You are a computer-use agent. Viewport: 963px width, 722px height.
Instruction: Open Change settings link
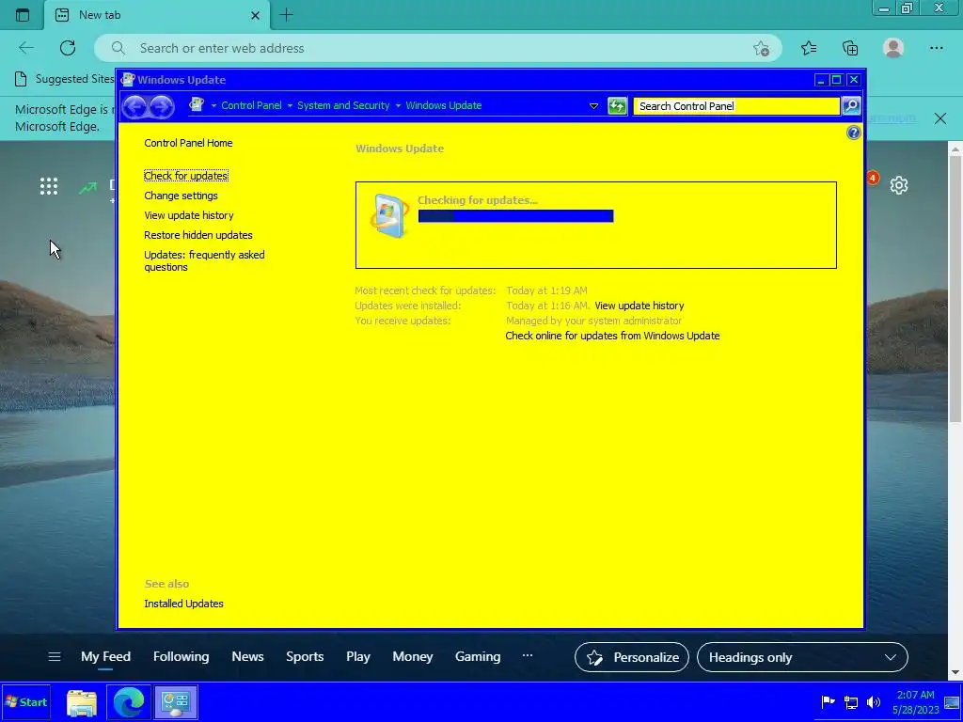pyautogui.click(x=181, y=196)
